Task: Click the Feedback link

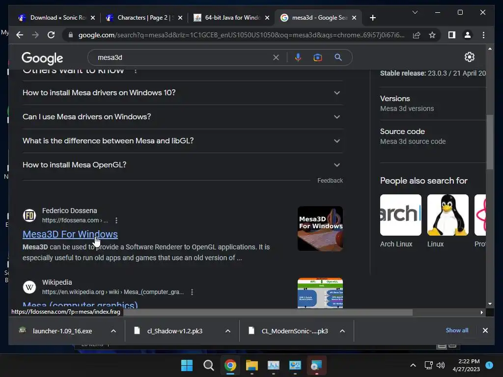Action: point(330,181)
